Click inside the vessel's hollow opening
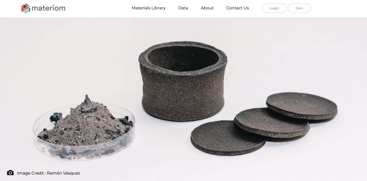The height and width of the screenshot is (181, 367). (x=183, y=59)
